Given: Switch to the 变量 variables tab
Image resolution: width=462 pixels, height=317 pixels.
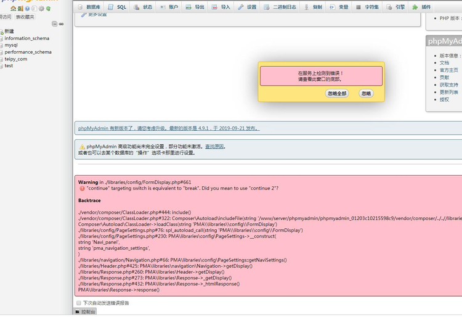Looking at the screenshot, I should coord(339,7).
